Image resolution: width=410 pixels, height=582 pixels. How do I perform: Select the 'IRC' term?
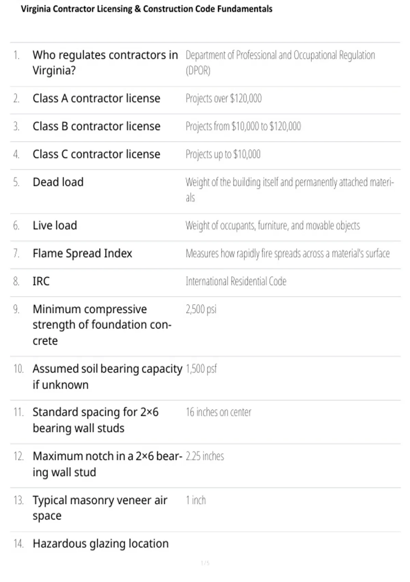click(41, 281)
